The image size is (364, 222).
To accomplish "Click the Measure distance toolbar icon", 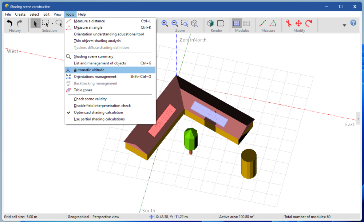I will pyautogui.click(x=262, y=23).
